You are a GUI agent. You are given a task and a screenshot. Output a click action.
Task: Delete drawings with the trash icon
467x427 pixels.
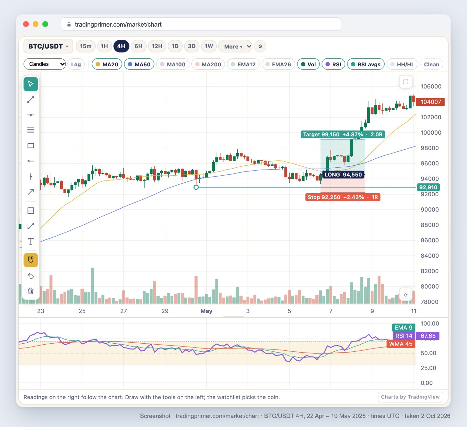coord(31,291)
